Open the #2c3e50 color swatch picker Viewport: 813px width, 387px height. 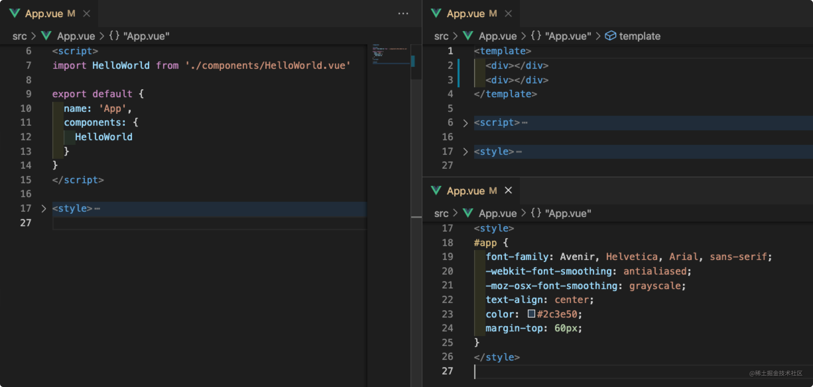[531, 314]
